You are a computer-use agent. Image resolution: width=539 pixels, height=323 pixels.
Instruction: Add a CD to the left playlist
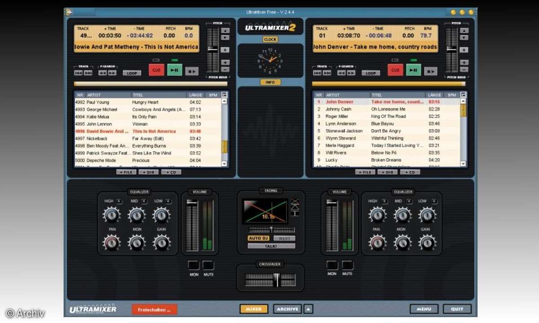pos(171,172)
